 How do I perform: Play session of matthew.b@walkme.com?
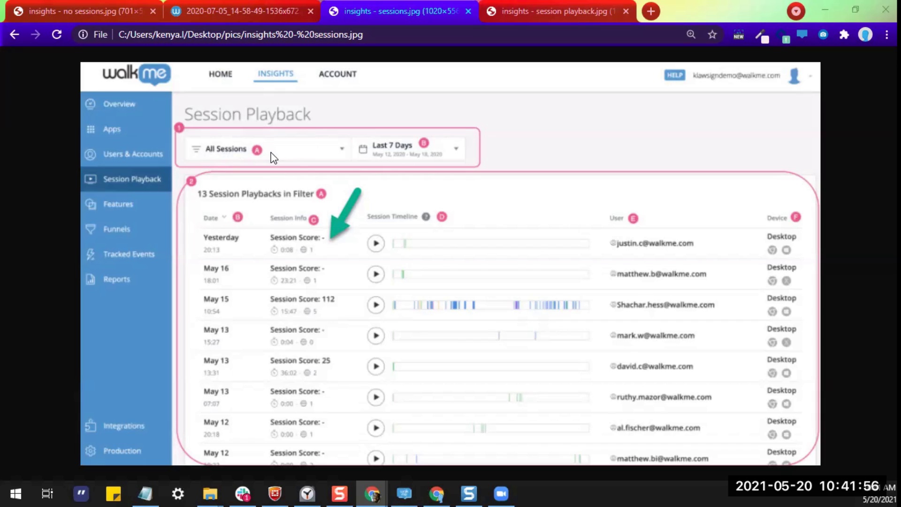(376, 274)
